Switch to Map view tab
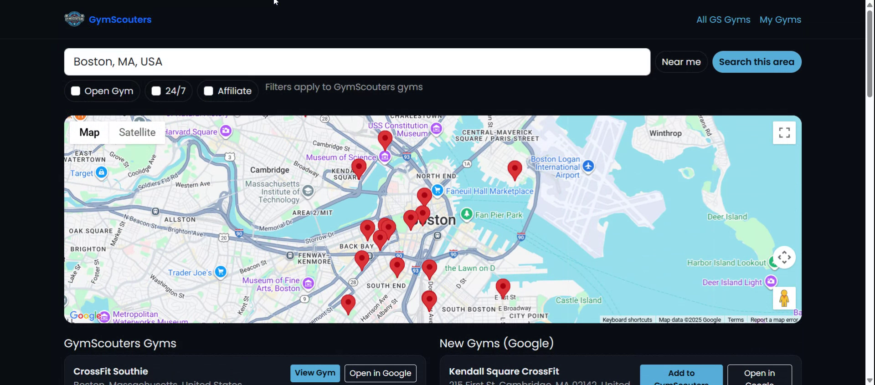The image size is (875, 385). [x=89, y=132]
